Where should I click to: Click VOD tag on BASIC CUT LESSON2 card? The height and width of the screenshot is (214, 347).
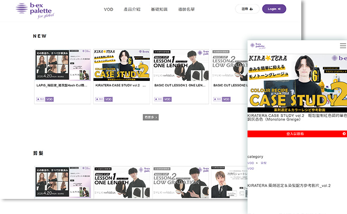226,99
